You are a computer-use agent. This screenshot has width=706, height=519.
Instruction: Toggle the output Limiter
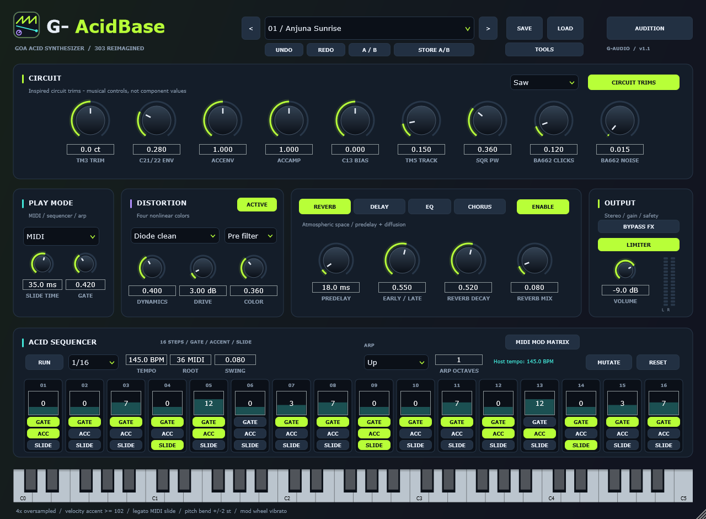coord(639,245)
